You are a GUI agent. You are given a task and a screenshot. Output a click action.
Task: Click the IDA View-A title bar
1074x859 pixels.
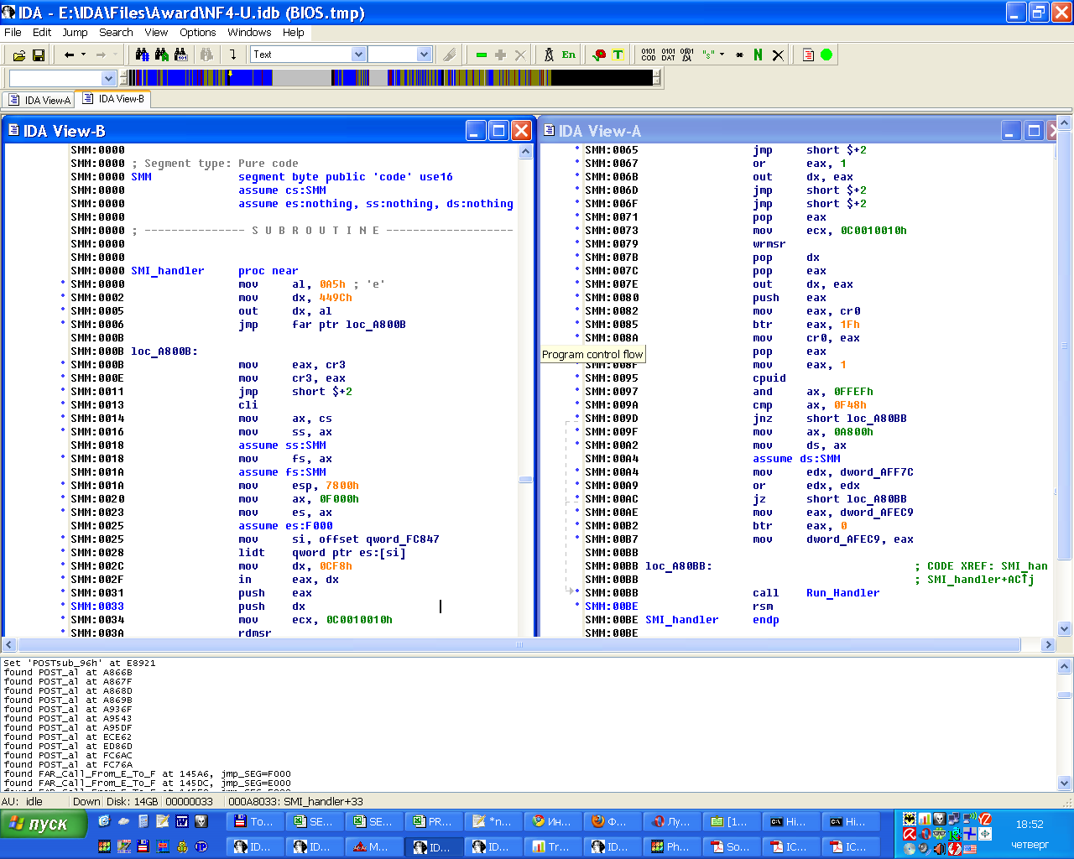[772, 131]
